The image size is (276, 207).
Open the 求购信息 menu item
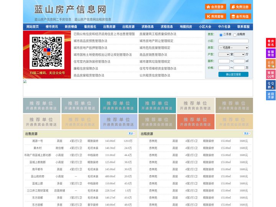coord(148,27)
